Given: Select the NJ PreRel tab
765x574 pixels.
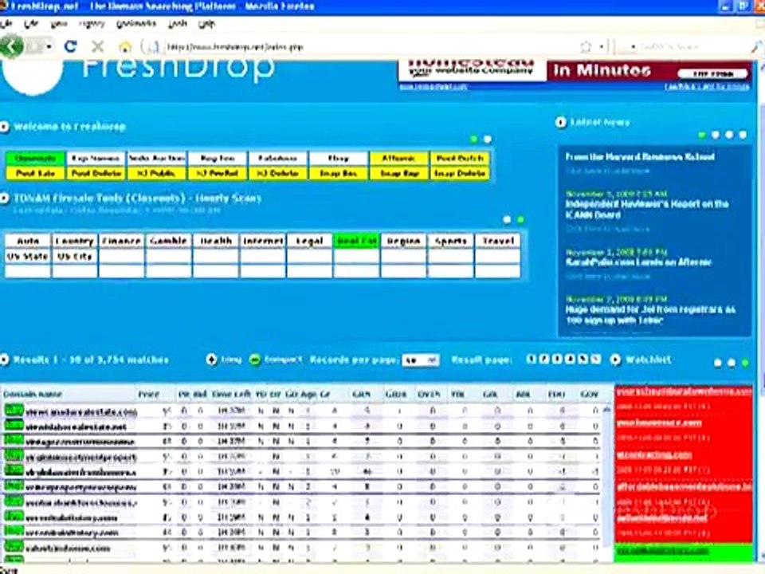Looking at the screenshot, I should [217, 173].
